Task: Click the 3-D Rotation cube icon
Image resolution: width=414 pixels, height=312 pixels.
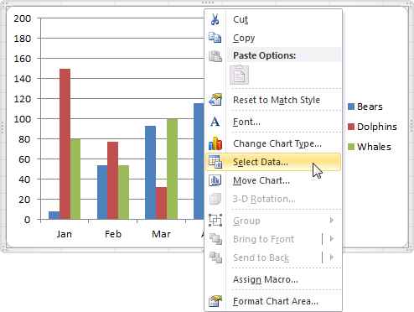Action: tap(215, 199)
